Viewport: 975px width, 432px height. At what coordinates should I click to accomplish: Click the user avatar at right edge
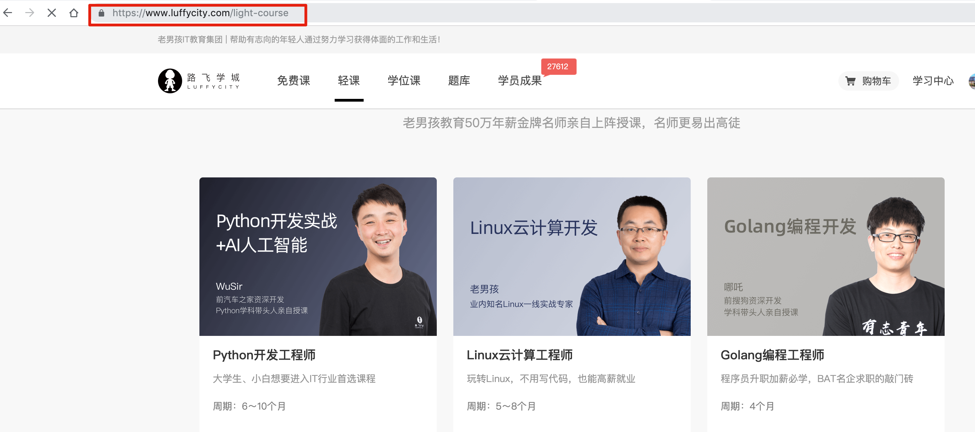point(972,81)
